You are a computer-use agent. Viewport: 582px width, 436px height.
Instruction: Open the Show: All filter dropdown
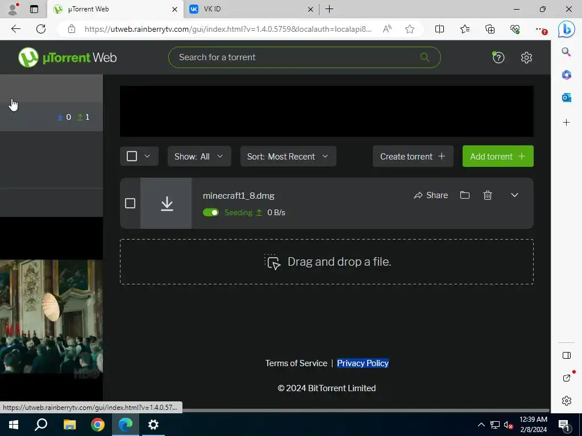click(x=199, y=156)
